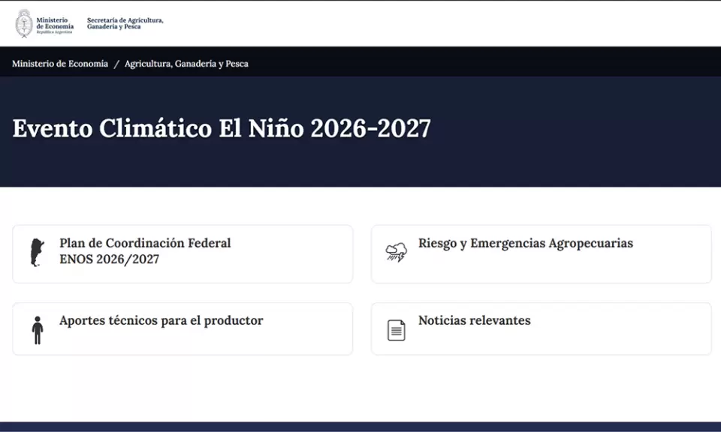Click Ministerio de Economía header logo text
The image size is (721, 432).
click(x=55, y=25)
